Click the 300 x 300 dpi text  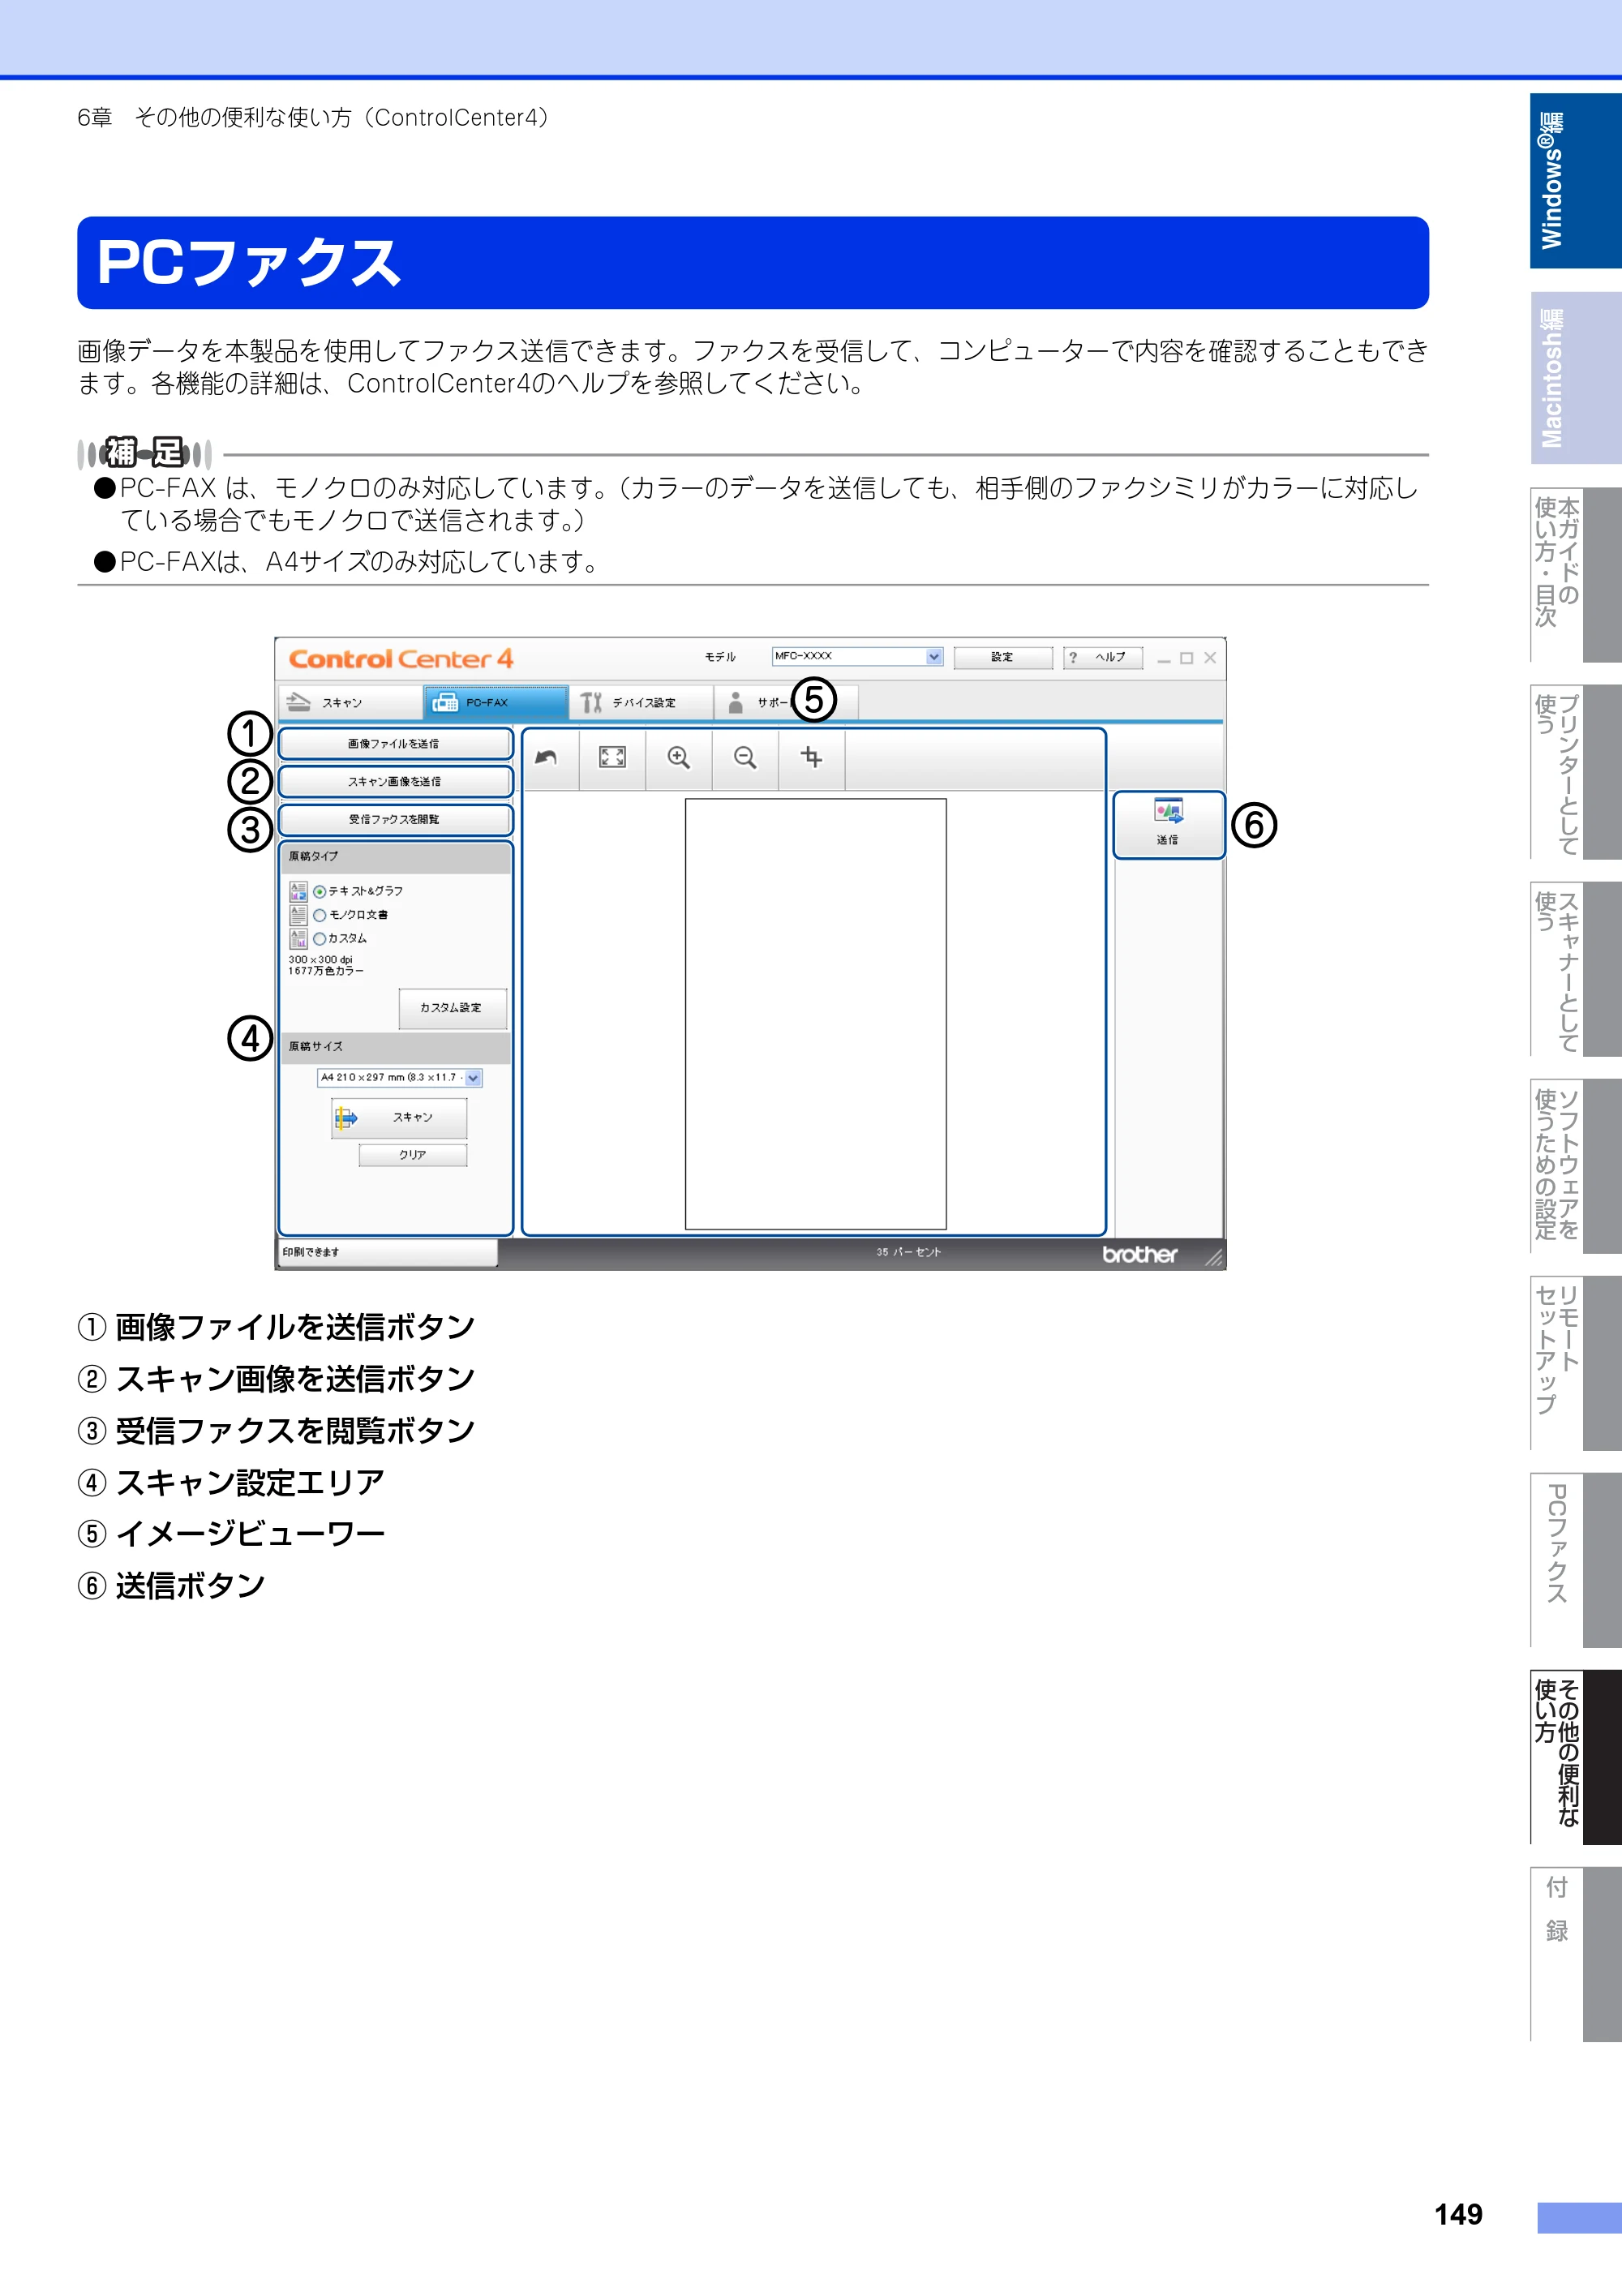coord(320,960)
